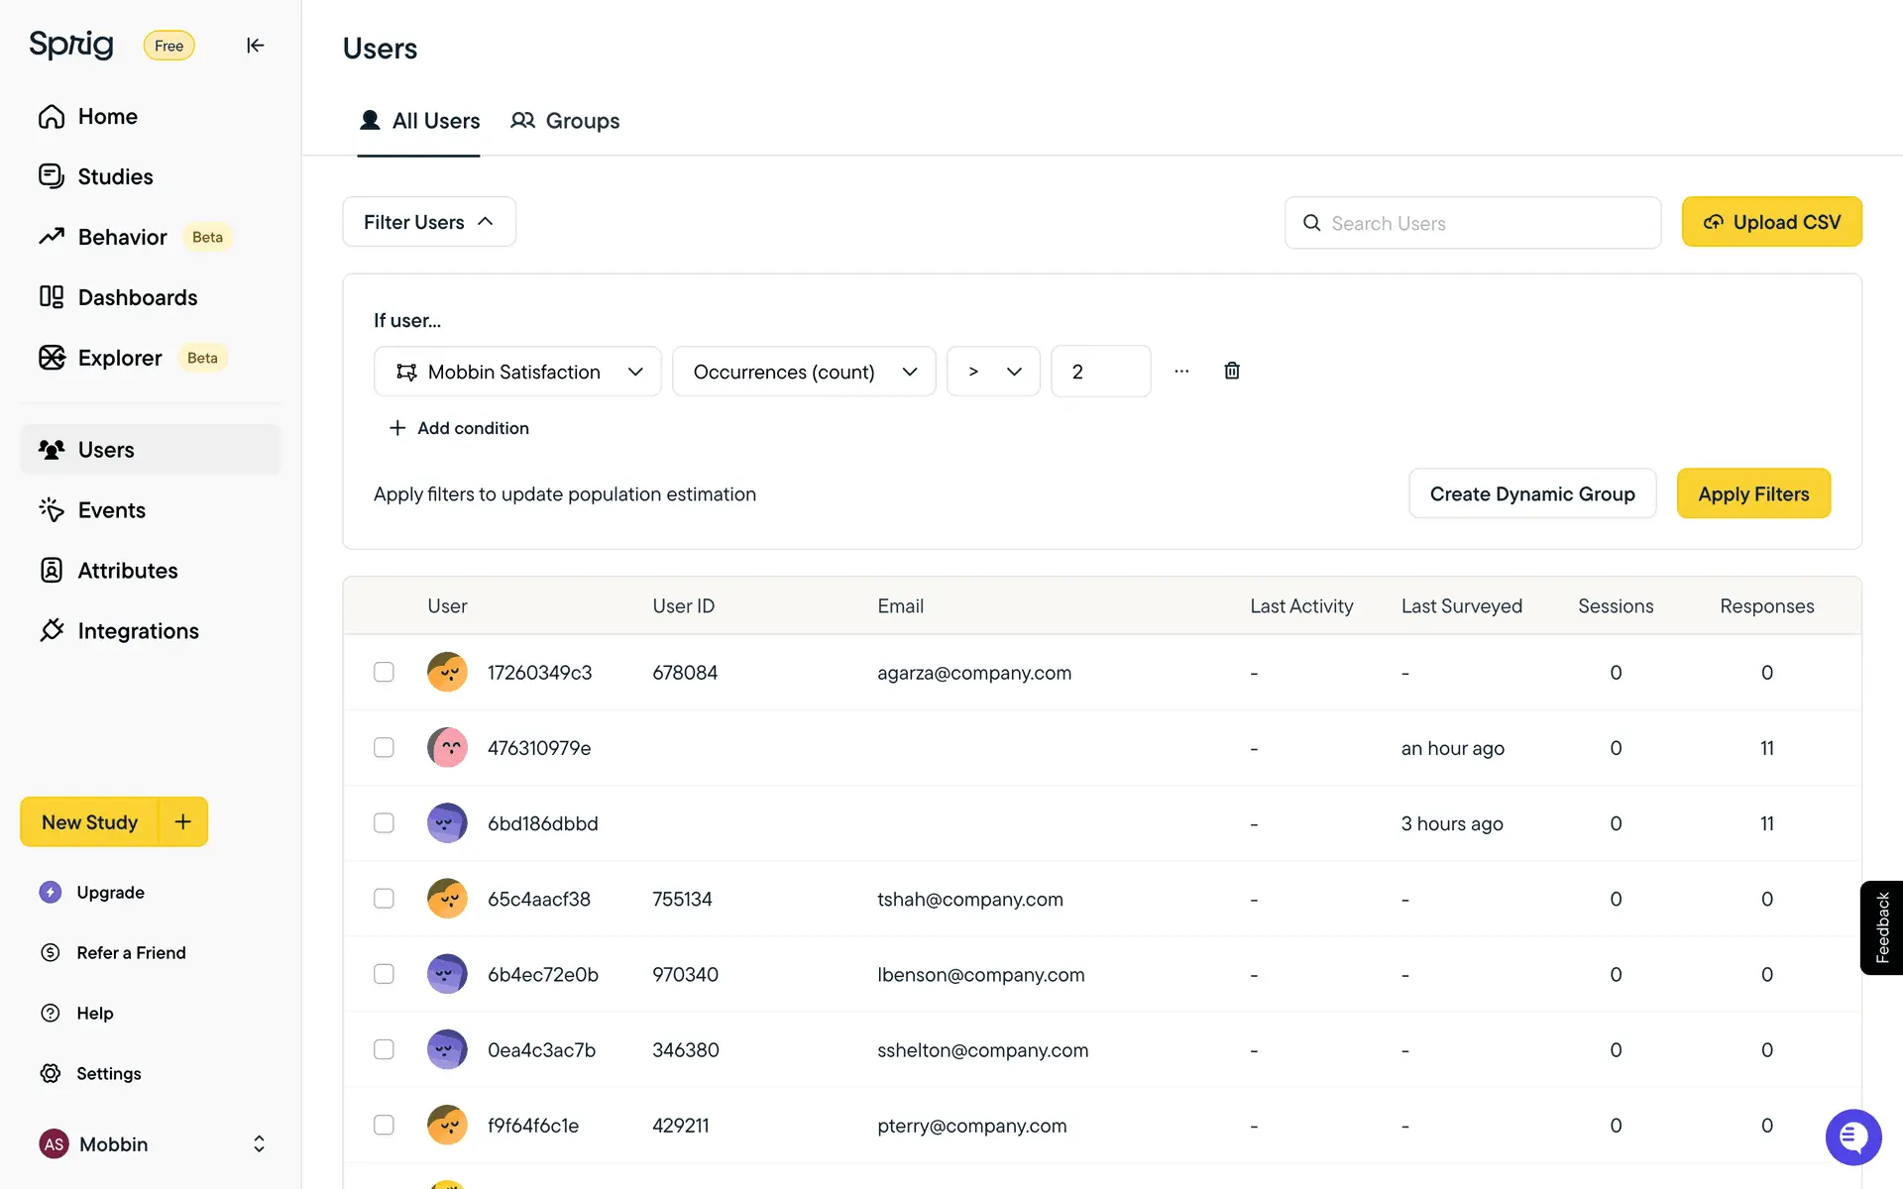This screenshot has height=1189, width=1903.
Task: Switch to the Groups tab
Action: [565, 121]
